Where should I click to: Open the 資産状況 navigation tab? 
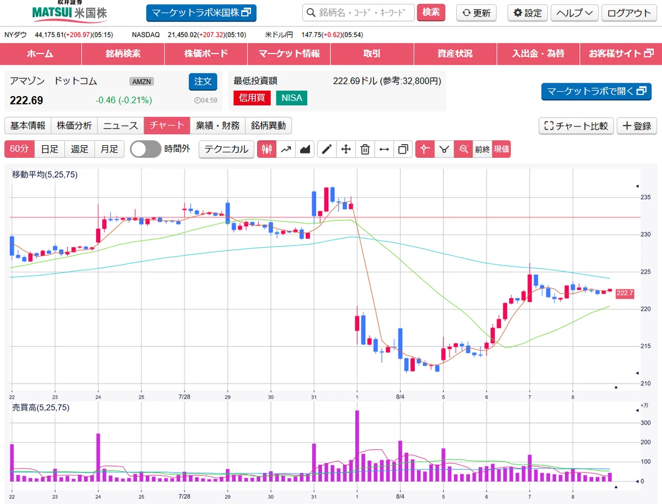pos(455,54)
